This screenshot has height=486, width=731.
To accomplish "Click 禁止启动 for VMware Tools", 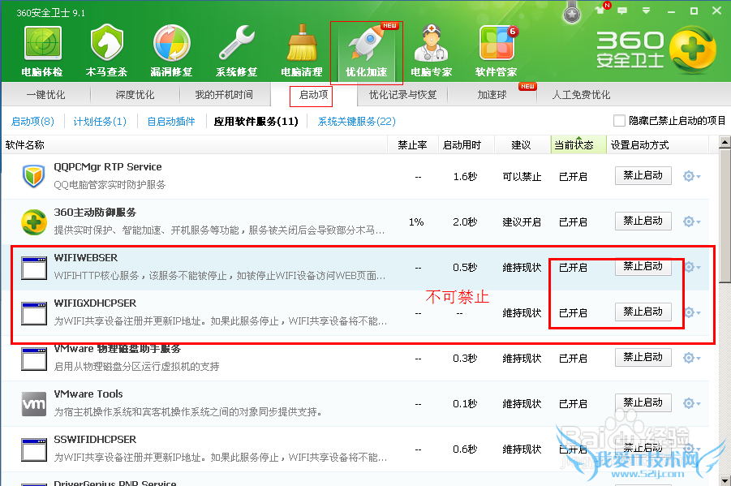I will (x=643, y=402).
